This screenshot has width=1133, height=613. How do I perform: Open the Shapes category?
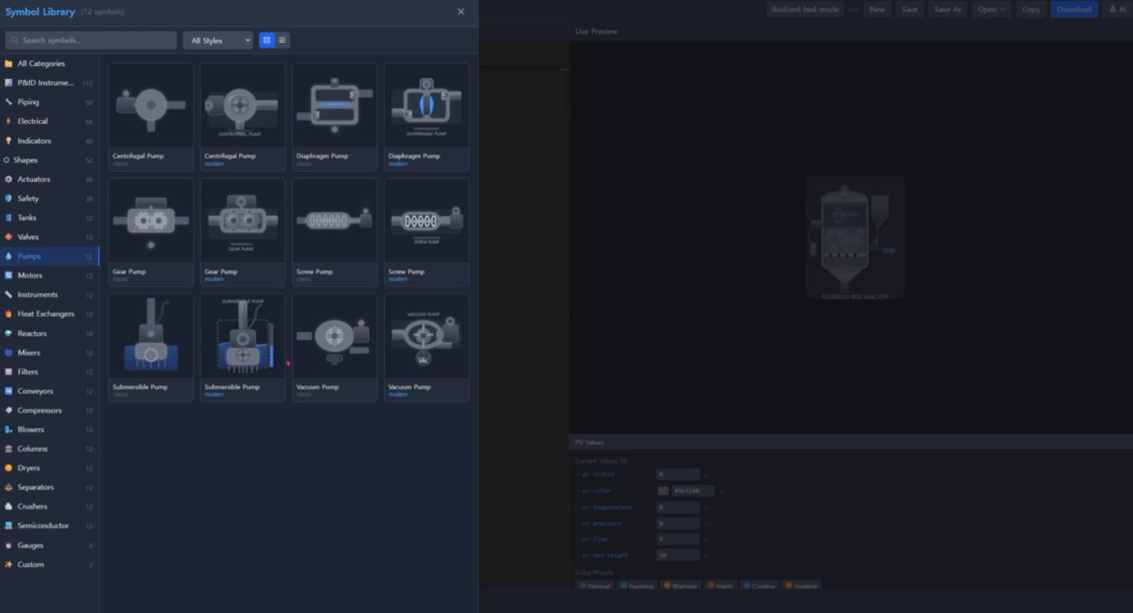coord(49,160)
